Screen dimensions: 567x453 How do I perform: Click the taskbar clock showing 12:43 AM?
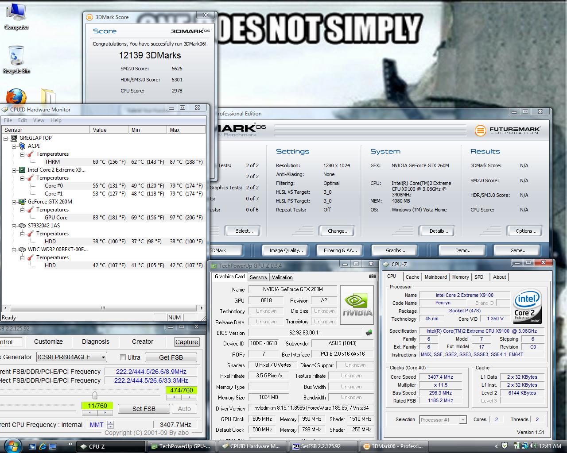[x=550, y=446]
